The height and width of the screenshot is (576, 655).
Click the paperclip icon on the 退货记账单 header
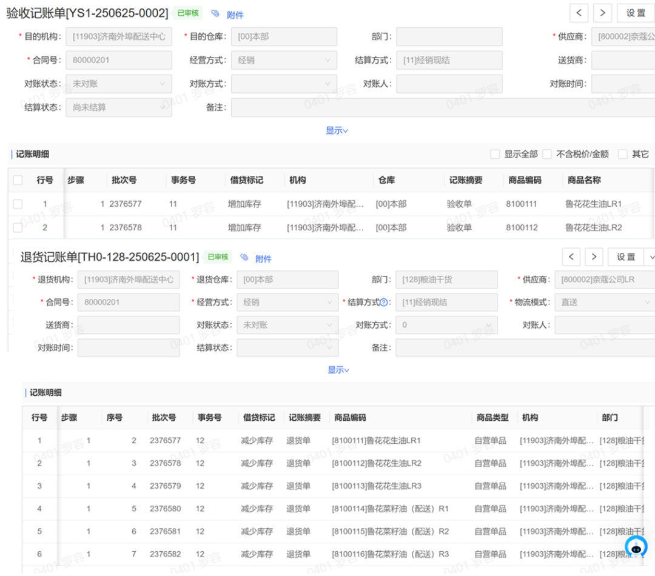(x=244, y=258)
